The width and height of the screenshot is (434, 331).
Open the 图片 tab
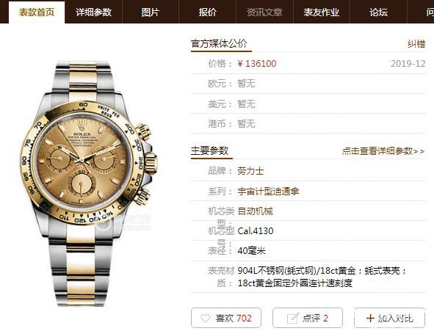click(151, 12)
